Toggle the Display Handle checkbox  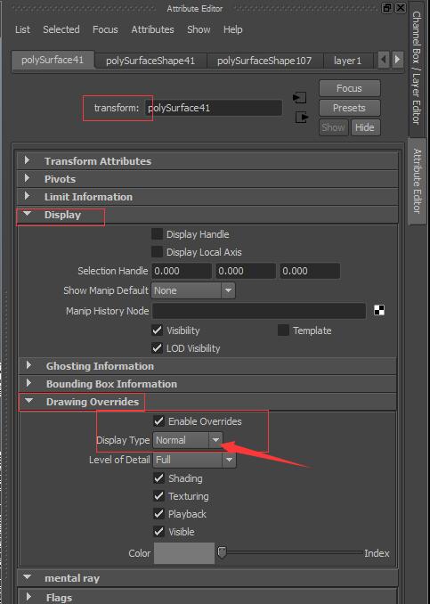pos(157,234)
